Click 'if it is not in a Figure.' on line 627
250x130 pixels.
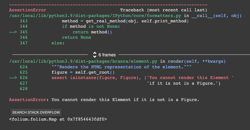pos(184,83)
